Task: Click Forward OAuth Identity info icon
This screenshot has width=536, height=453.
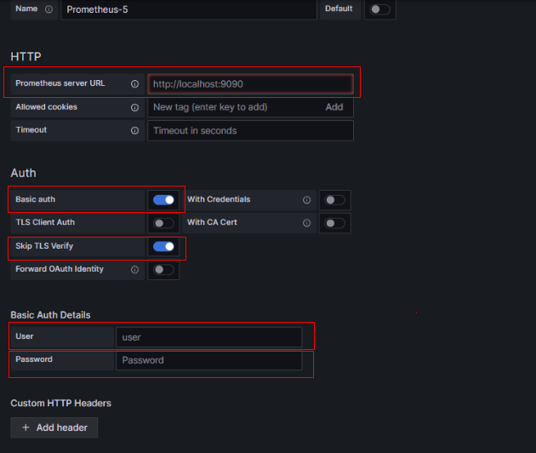Action: 134,270
